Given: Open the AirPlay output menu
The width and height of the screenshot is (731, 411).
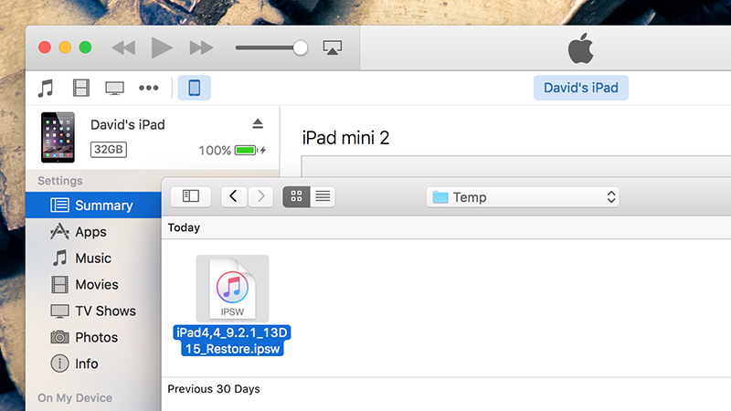Looking at the screenshot, I should [333, 47].
